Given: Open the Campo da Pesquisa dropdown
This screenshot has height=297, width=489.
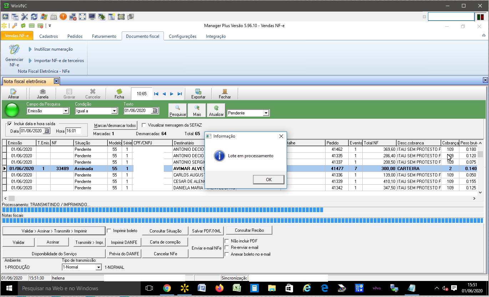Looking at the screenshot, I should pyautogui.click(x=65, y=111).
